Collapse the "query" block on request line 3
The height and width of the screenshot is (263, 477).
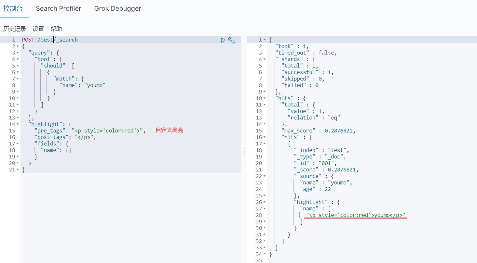[18, 53]
